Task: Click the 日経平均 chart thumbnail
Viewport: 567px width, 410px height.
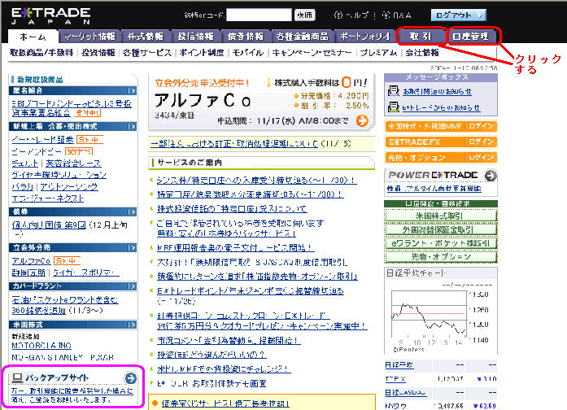Action: click(x=441, y=316)
